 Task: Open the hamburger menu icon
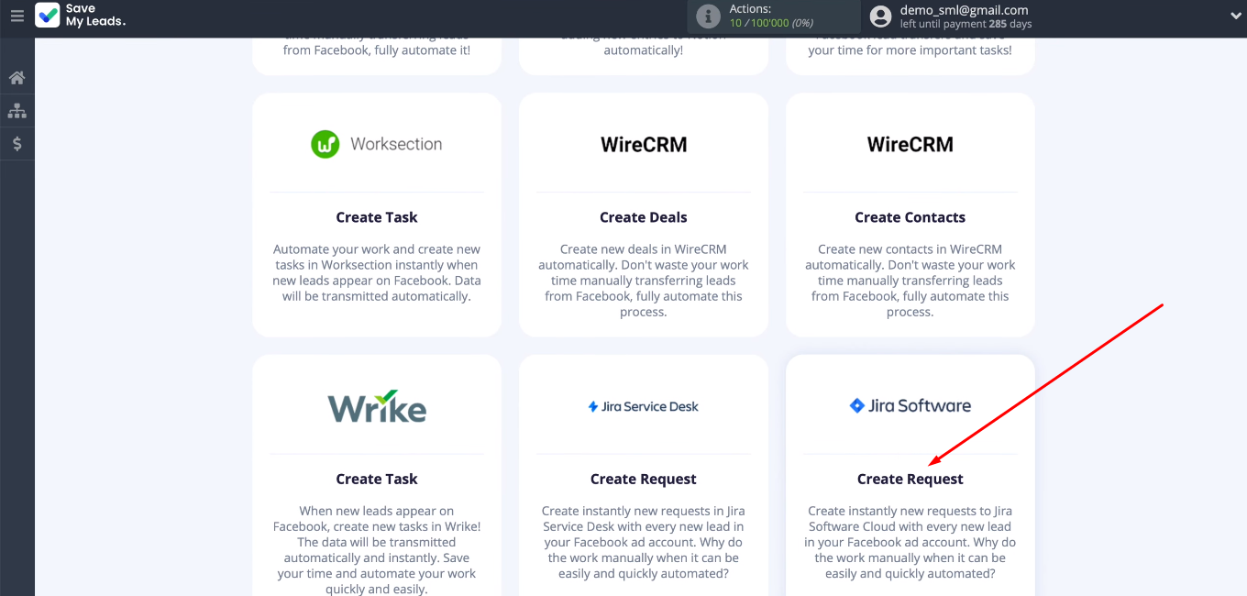tap(17, 16)
